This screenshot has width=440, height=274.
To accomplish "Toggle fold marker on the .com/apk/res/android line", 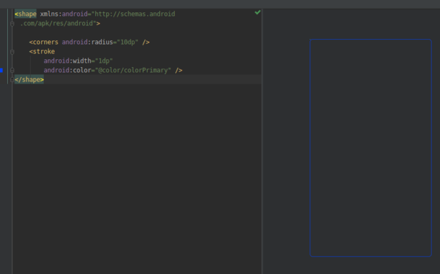I will click(x=12, y=23).
